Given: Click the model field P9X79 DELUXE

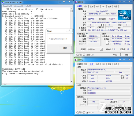Looking at the screenshot, I should pyautogui.click(x=101, y=72).
